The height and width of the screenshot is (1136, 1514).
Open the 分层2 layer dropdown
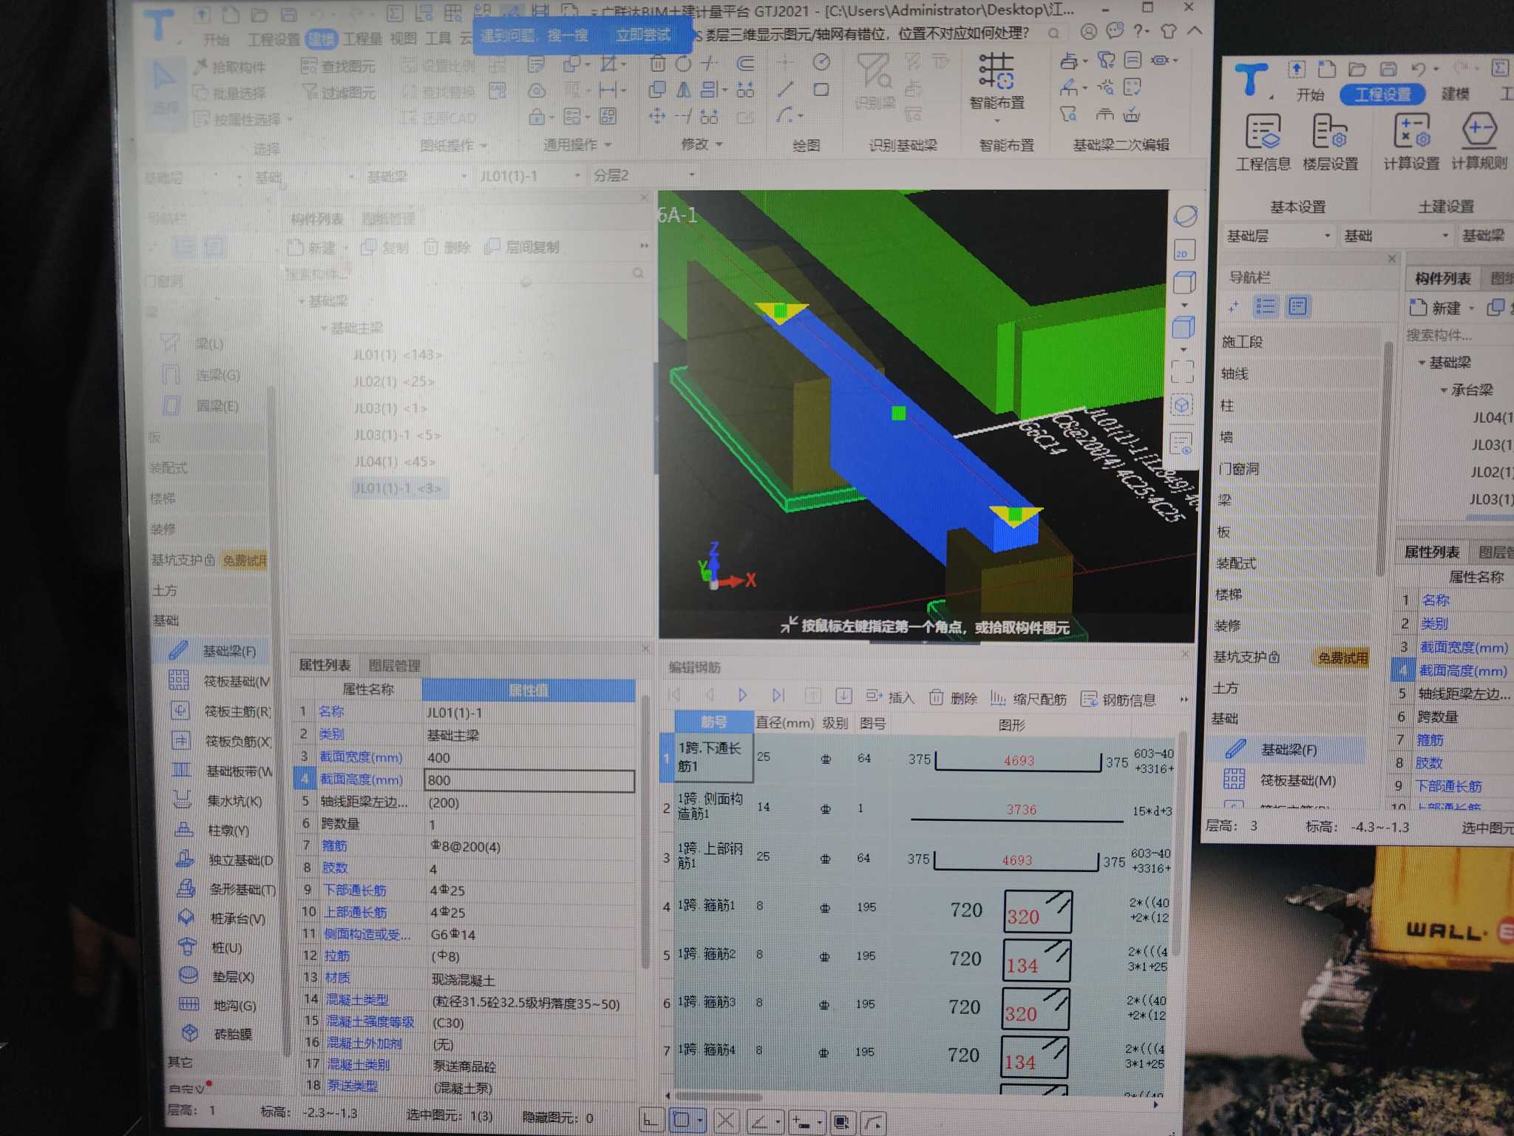click(643, 175)
